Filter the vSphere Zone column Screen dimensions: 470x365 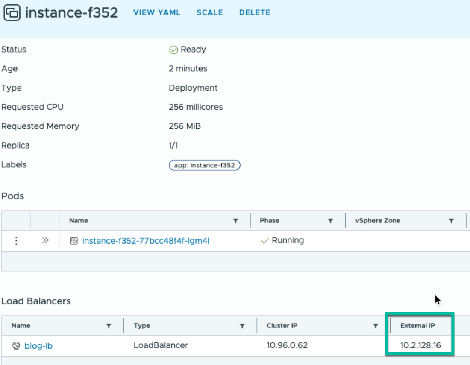click(x=451, y=221)
